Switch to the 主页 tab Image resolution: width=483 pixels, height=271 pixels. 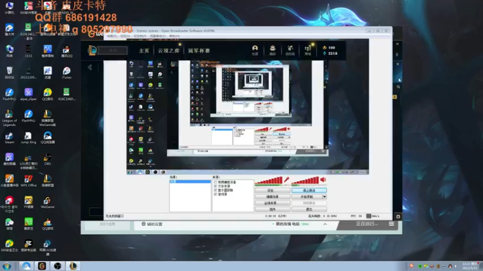pos(144,51)
